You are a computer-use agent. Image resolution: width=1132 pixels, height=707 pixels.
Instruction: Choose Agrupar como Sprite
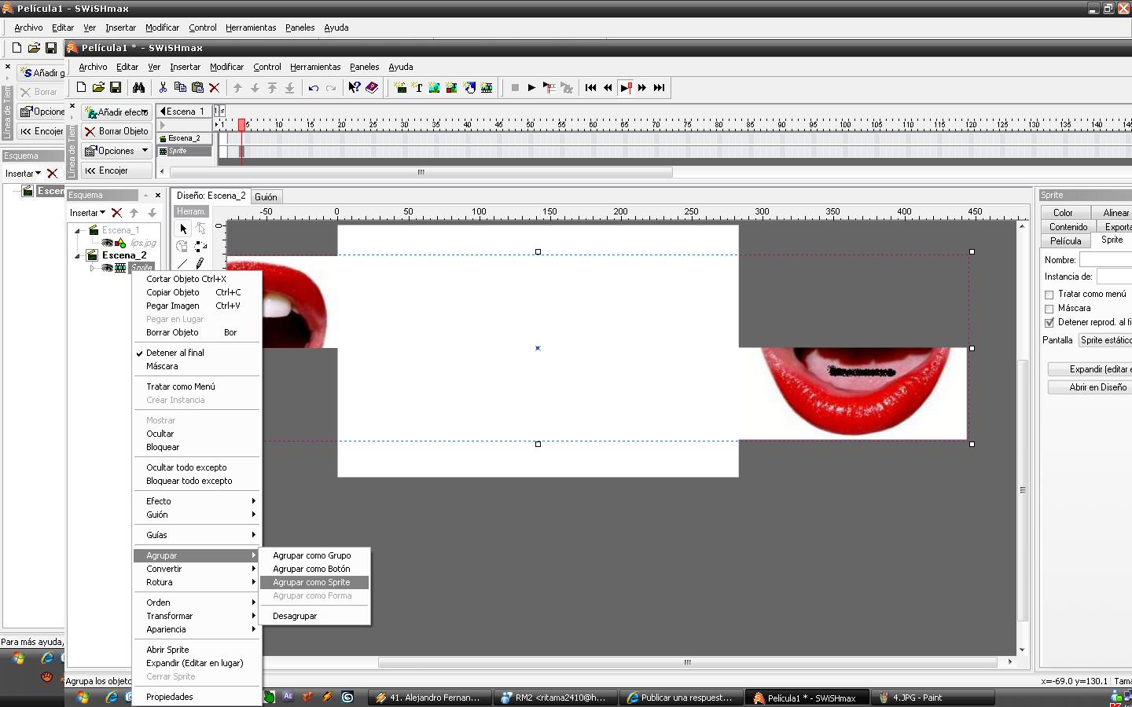pos(314,582)
